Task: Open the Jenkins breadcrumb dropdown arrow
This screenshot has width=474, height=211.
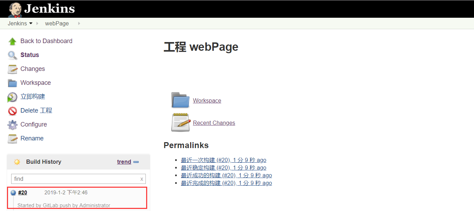Action: click(31, 23)
